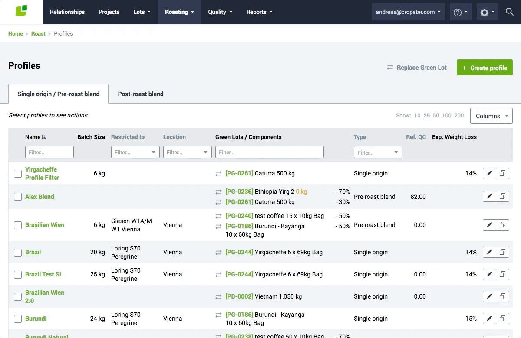Open the Restricted to filter dropdown

click(x=135, y=152)
